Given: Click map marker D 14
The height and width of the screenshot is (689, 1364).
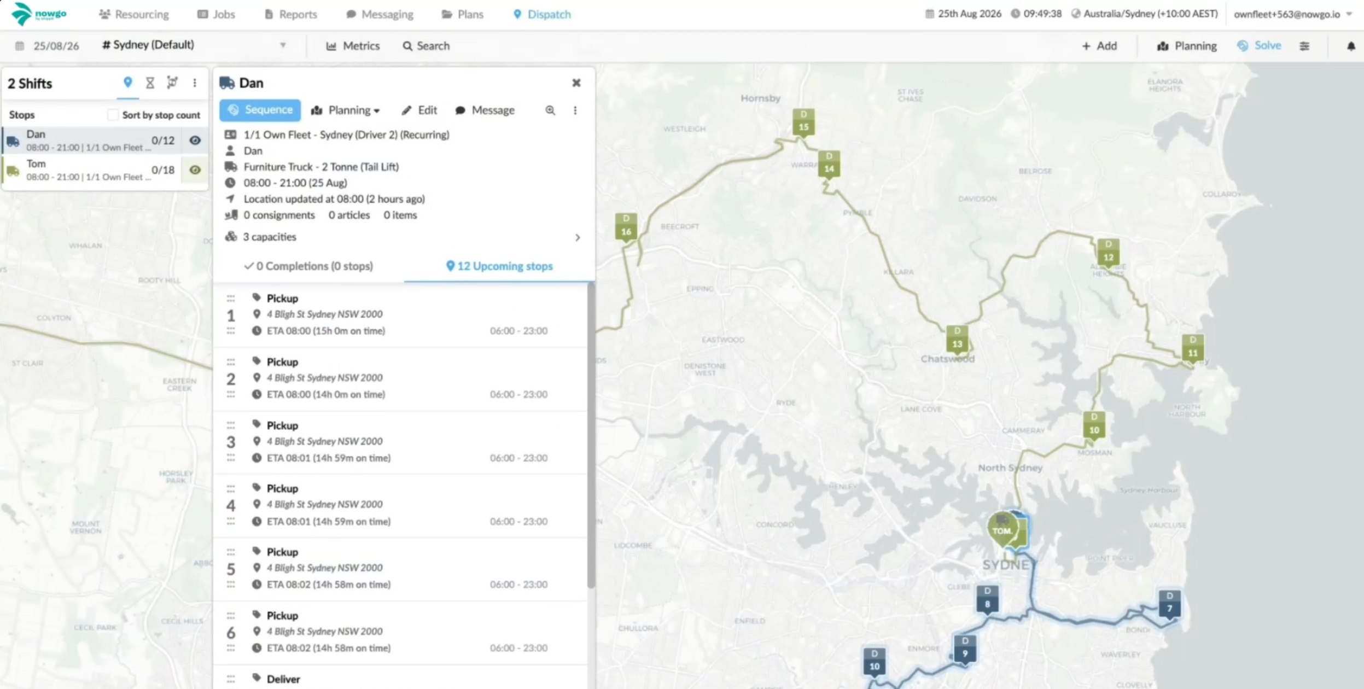Looking at the screenshot, I should point(829,165).
